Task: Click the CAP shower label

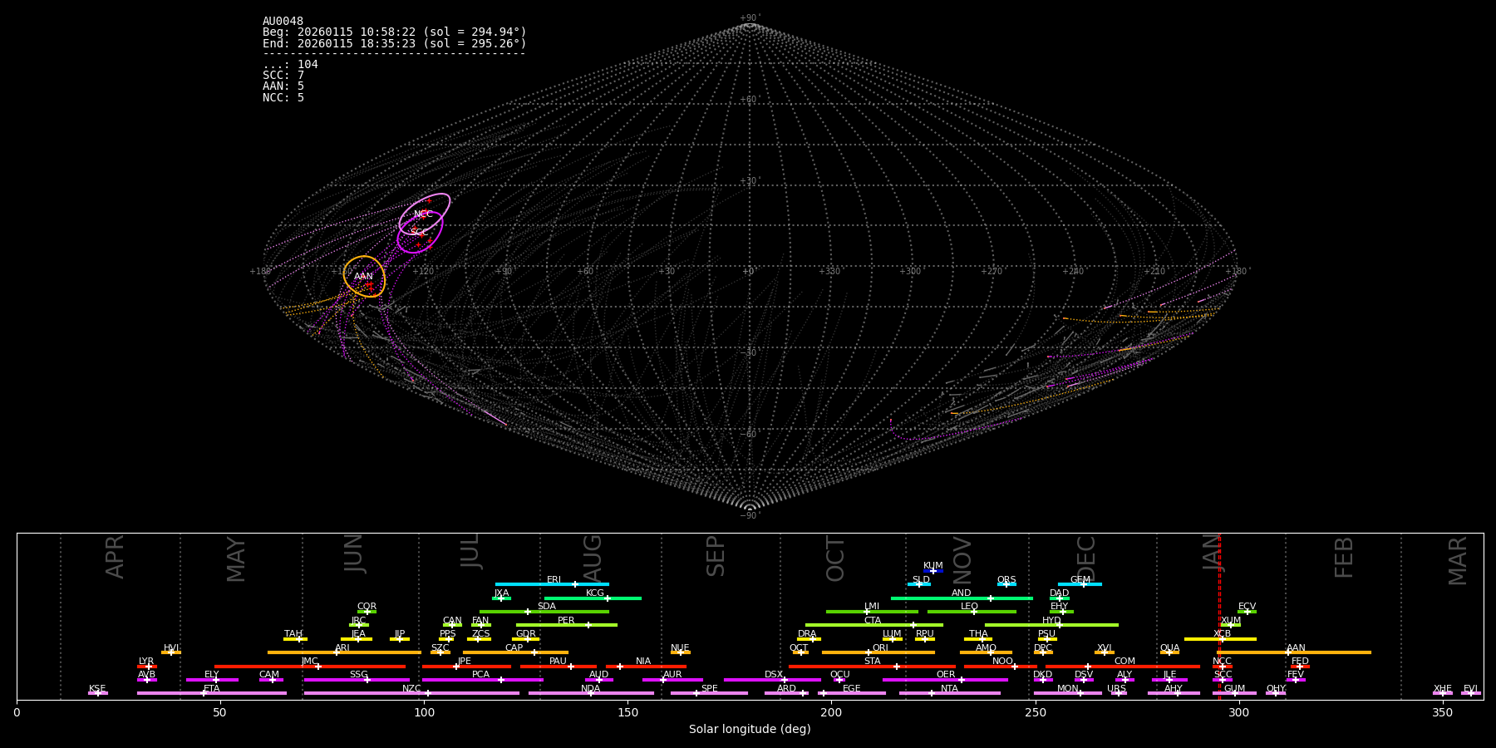Action: pyautogui.click(x=514, y=648)
